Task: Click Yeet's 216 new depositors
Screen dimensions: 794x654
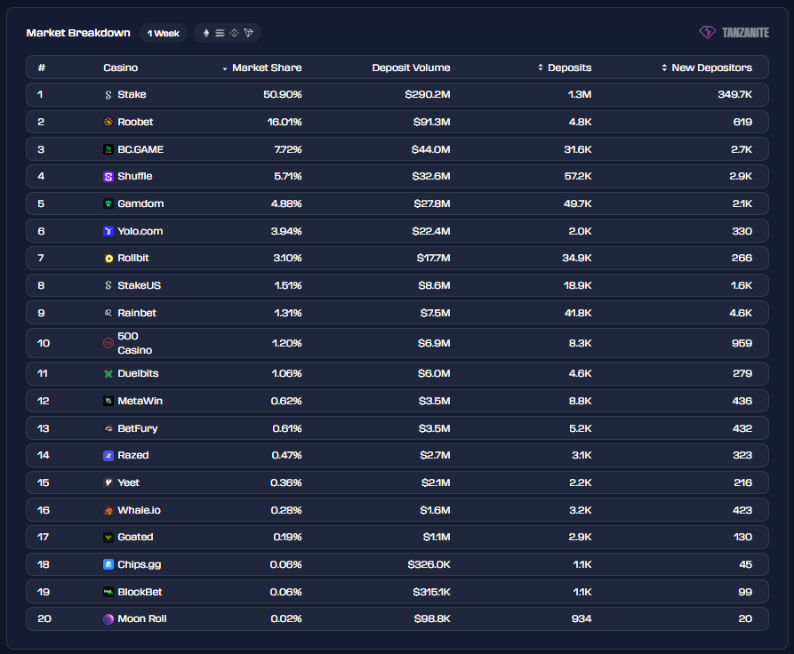Action: coord(742,483)
